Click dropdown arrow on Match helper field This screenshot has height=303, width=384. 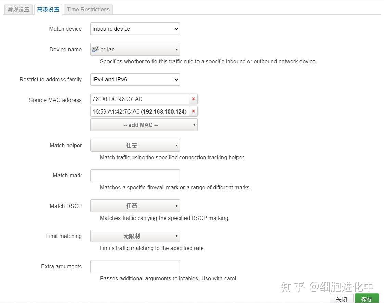[x=177, y=145]
